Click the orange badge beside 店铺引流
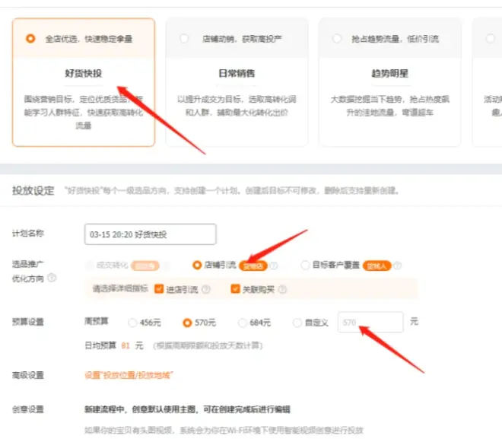502x439 pixels. point(253,266)
